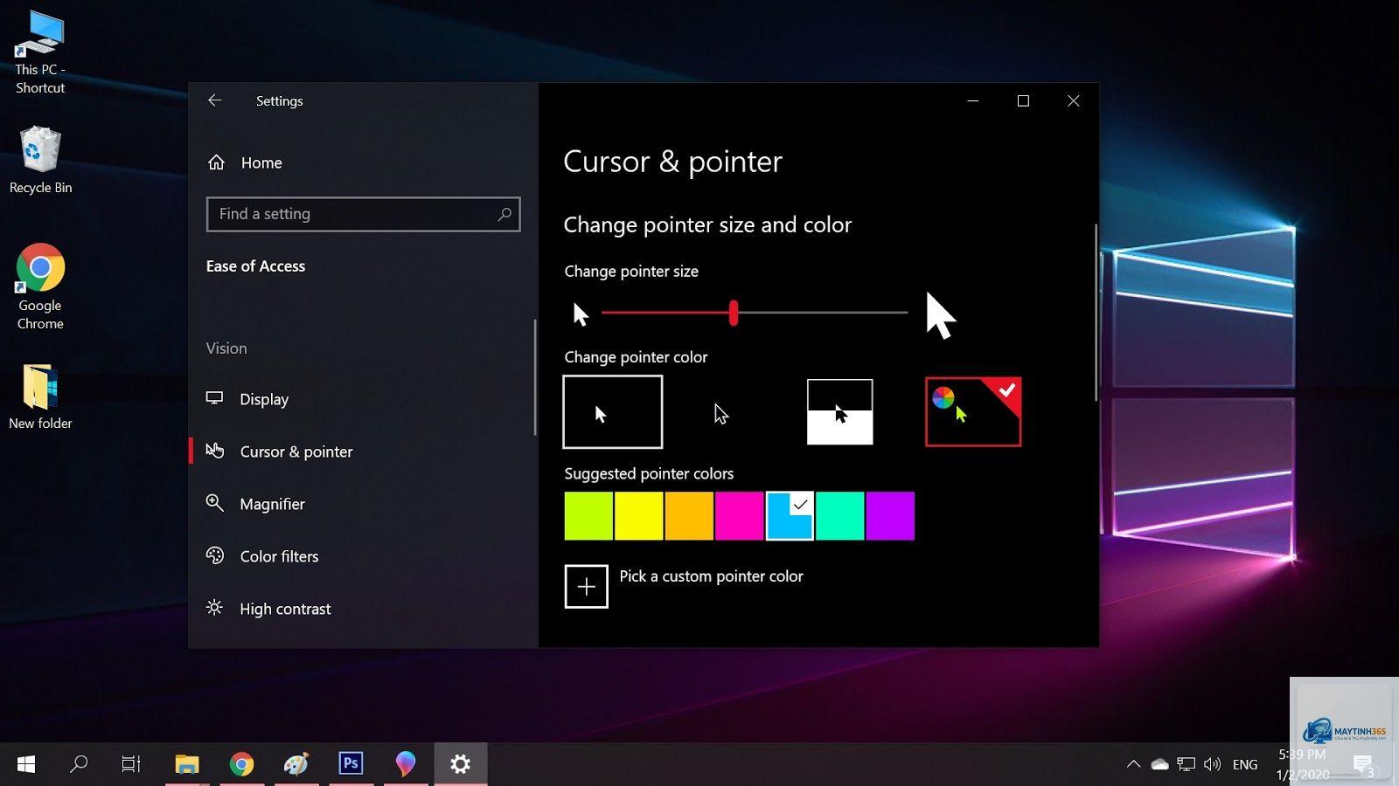Choose the blue checked suggested pointer color

790,516
